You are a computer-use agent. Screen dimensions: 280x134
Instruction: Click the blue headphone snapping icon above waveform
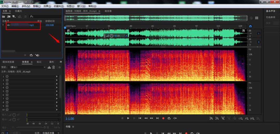(250, 26)
